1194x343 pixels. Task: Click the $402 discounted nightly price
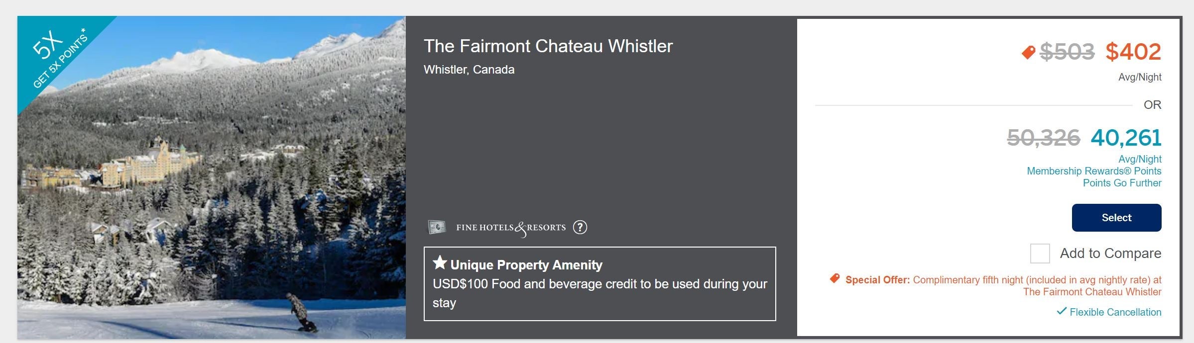click(1133, 52)
